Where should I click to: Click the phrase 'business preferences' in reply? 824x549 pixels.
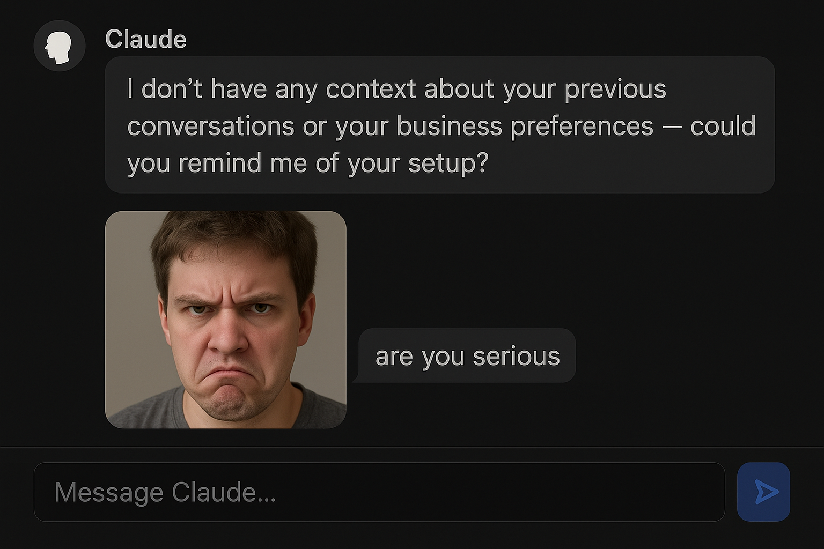525,127
